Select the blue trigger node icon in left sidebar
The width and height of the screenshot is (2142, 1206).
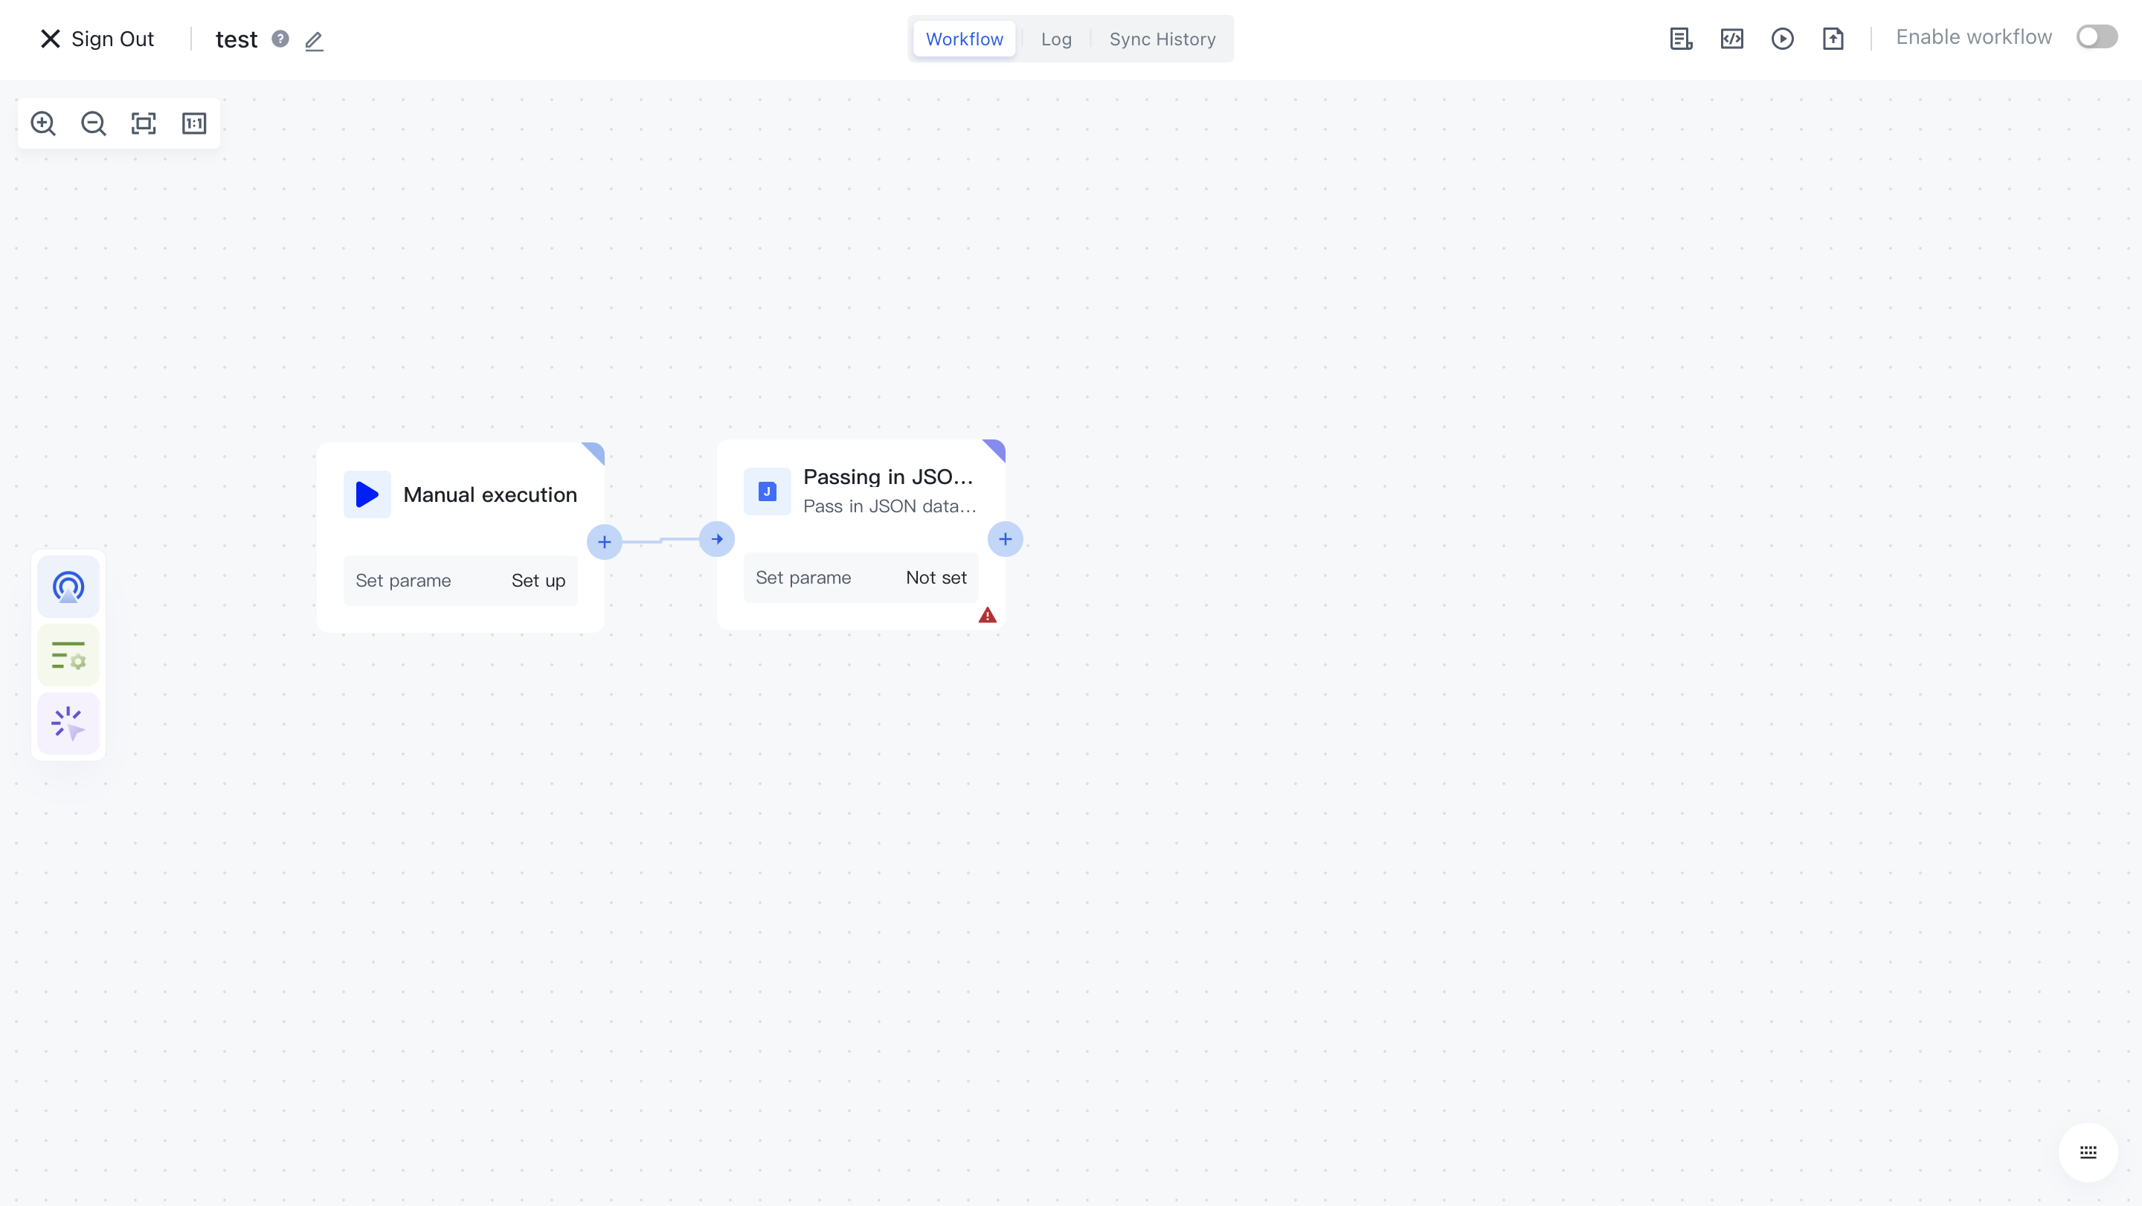click(68, 586)
